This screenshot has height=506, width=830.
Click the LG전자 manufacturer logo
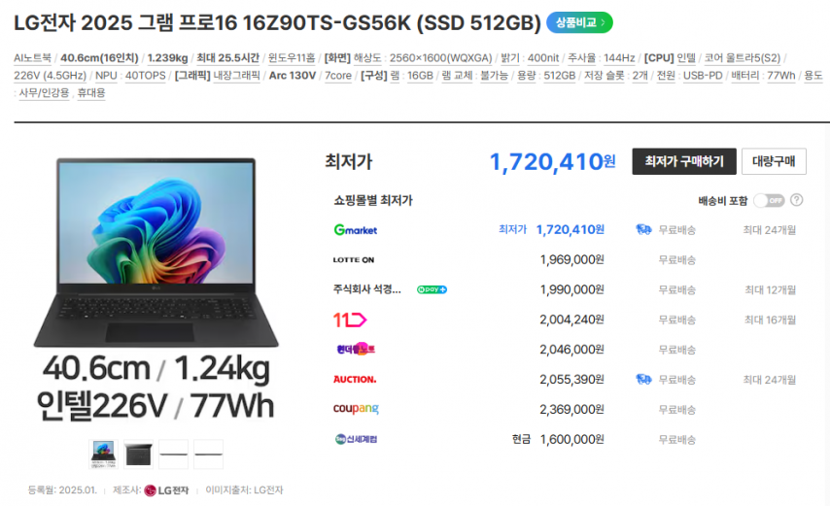pyautogui.click(x=166, y=490)
